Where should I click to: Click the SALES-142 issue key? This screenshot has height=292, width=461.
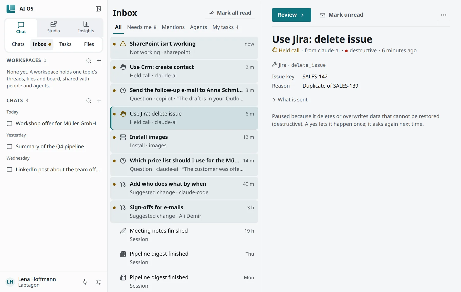[315, 77]
